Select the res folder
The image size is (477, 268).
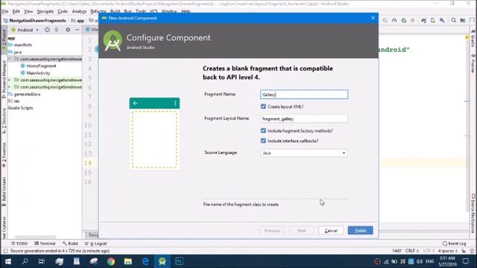tap(16, 101)
